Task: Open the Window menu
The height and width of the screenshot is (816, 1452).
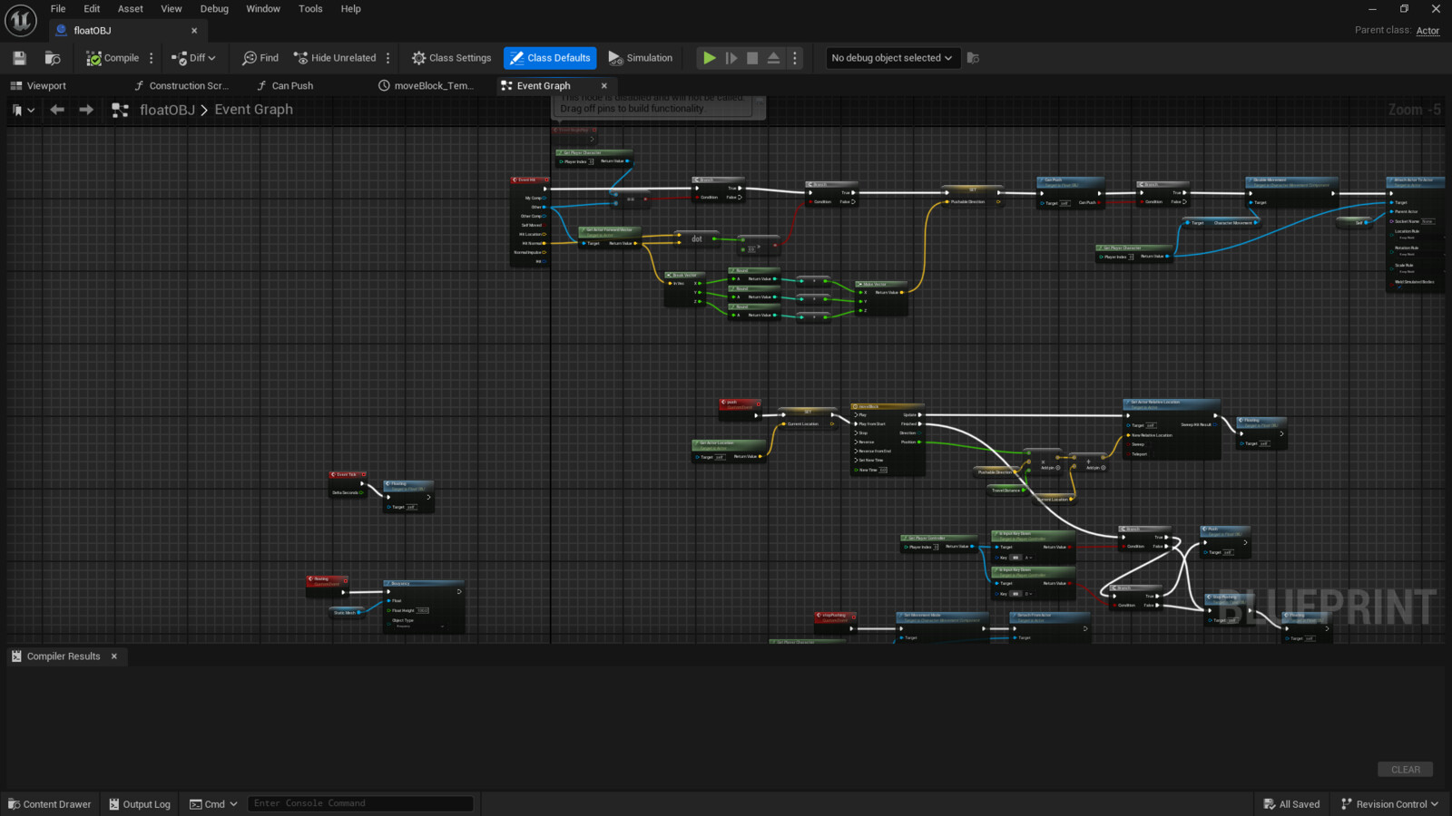Action: coord(263,9)
